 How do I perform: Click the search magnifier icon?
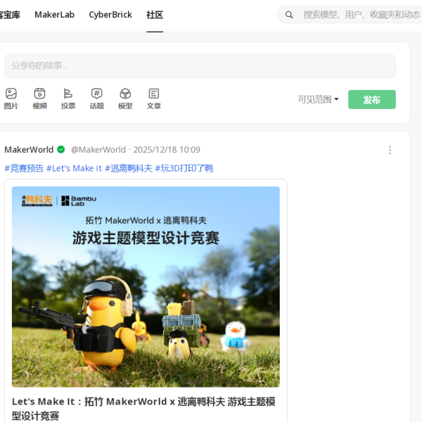pos(289,15)
